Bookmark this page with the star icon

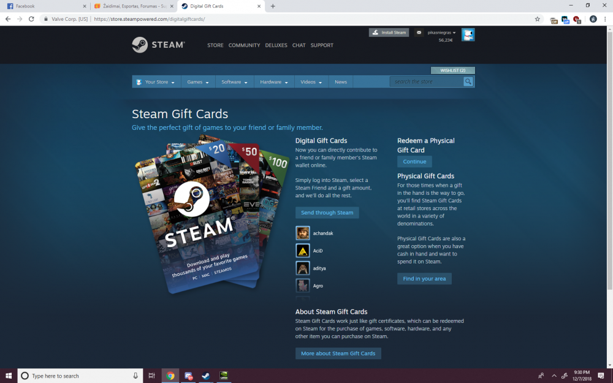tap(538, 19)
